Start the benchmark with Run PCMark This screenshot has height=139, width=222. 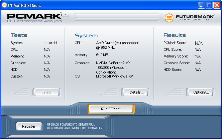(111, 109)
